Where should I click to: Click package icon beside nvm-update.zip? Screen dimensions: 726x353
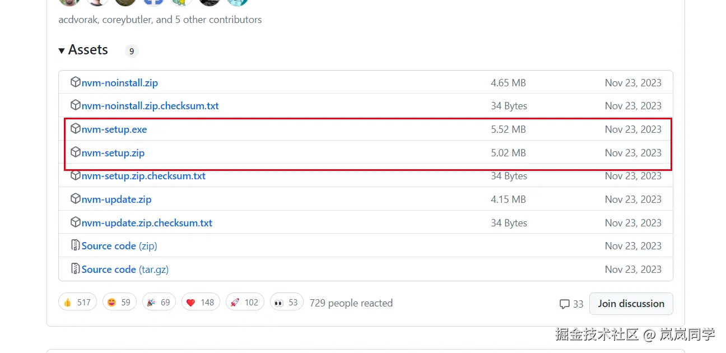(76, 199)
